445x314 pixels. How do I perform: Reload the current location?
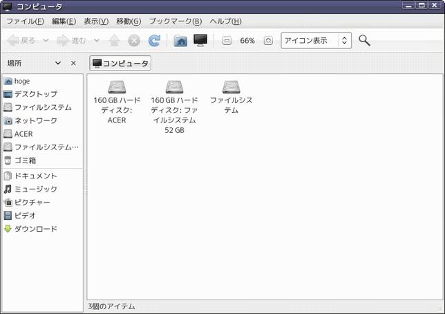tap(154, 41)
